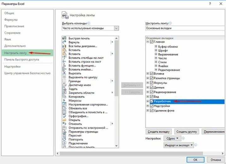Toggle the Рецензирование checkbox
The height and width of the screenshot is (164, 226).
[x=152, y=92]
